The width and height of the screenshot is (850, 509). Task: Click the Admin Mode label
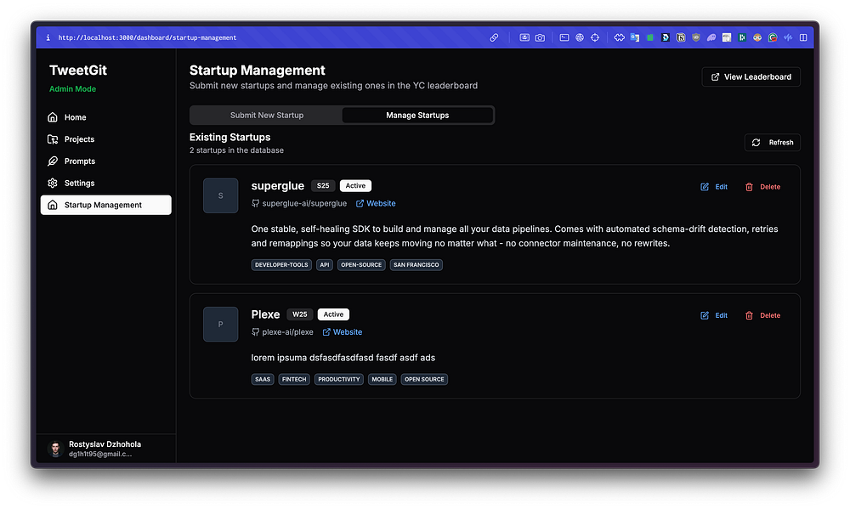pos(72,89)
